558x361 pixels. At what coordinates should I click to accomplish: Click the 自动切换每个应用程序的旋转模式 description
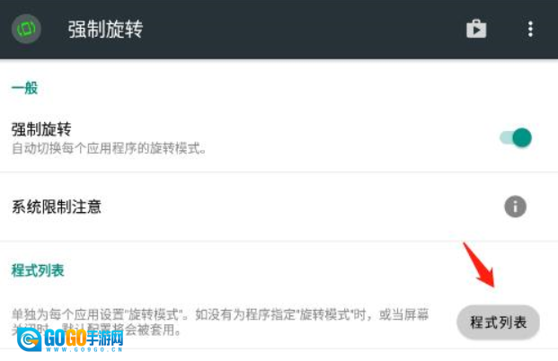[109, 148]
